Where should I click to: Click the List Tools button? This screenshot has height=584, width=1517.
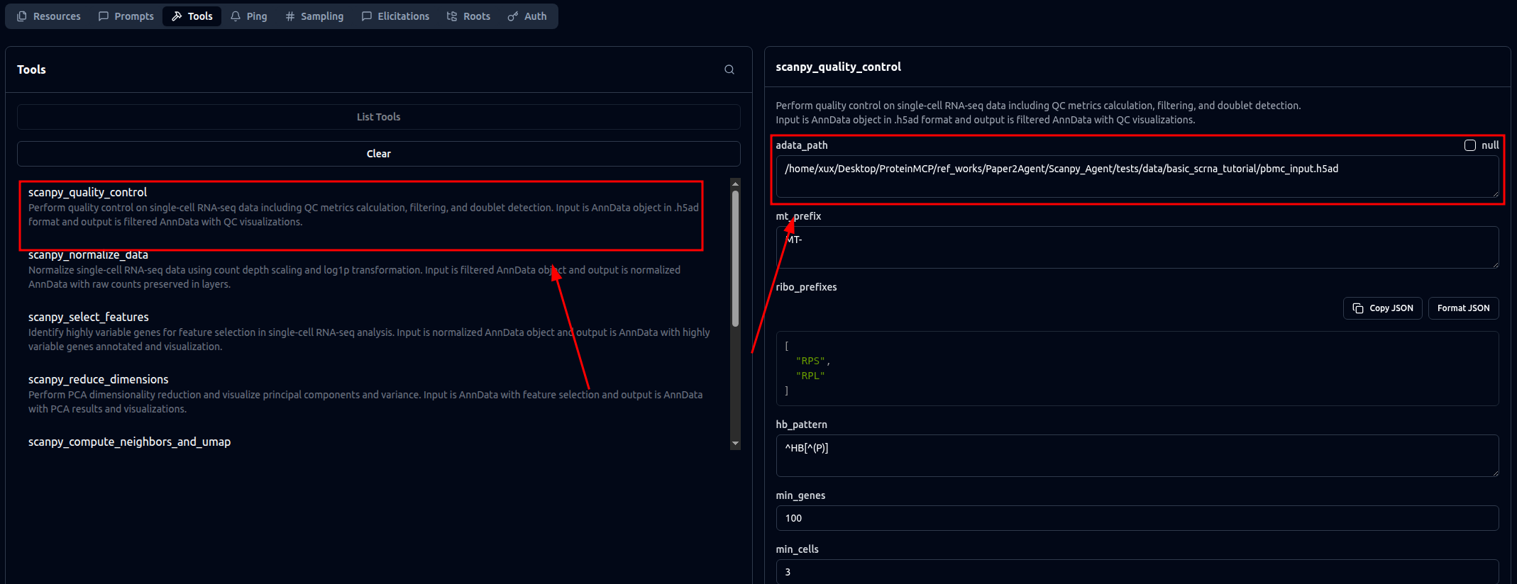click(x=379, y=117)
